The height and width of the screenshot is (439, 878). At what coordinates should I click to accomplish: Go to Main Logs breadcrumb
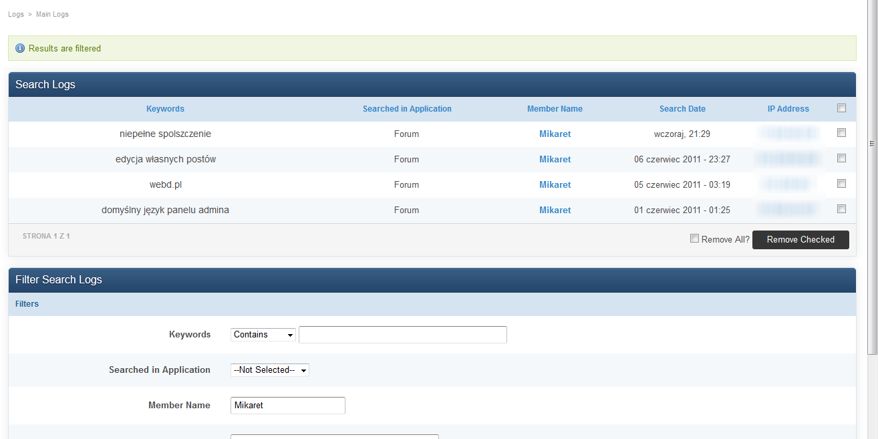(x=52, y=14)
